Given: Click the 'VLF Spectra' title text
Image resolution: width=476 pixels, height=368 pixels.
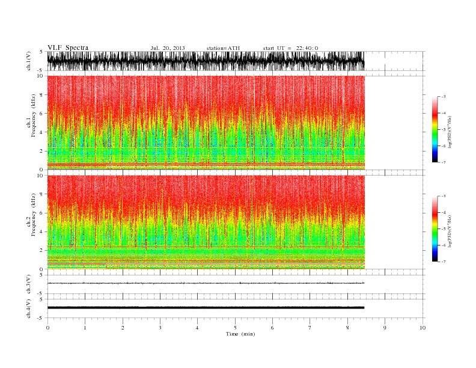Looking at the screenshot, I should 68,48.
